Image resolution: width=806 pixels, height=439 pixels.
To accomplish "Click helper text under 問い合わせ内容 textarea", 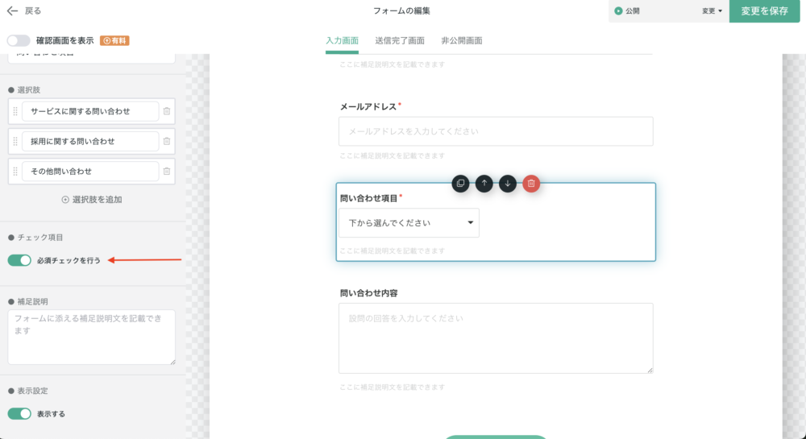I will click(x=393, y=387).
